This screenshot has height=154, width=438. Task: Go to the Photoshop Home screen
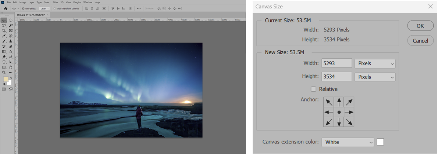6,8
